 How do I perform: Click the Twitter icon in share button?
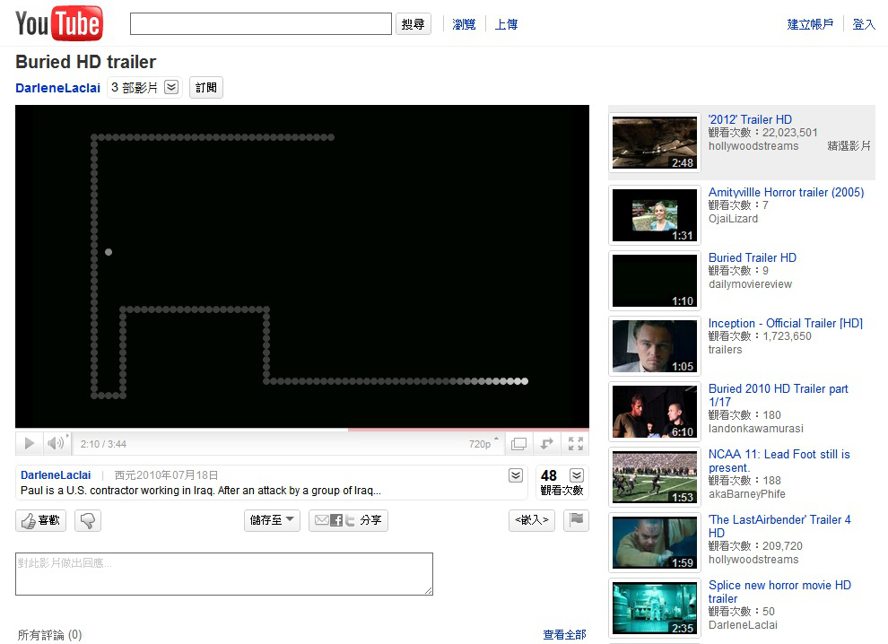[x=350, y=520]
